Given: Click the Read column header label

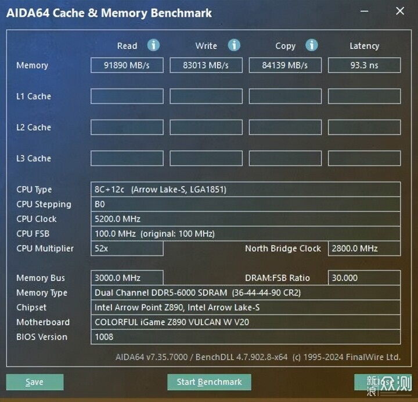Looking at the screenshot, I should (127, 46).
